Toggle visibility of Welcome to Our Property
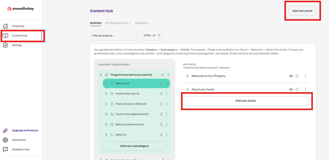Image resolution: width=329 pixels, height=160 pixels. [x=291, y=76]
